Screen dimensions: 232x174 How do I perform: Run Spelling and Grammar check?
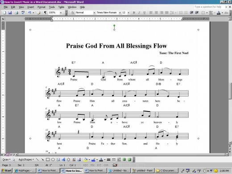23,12
